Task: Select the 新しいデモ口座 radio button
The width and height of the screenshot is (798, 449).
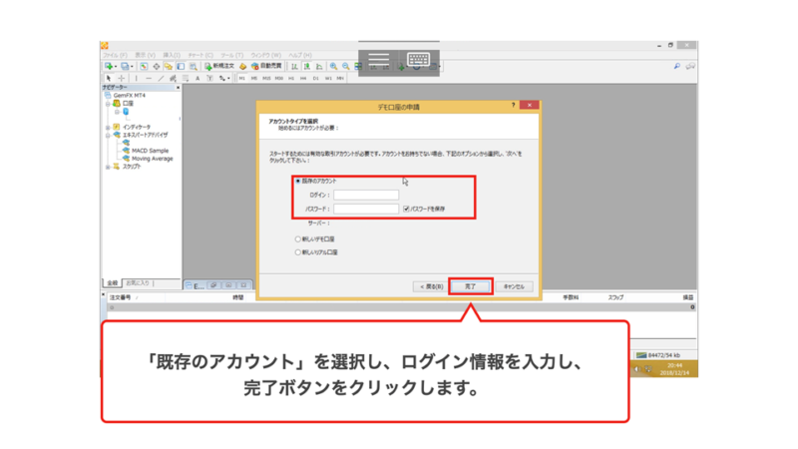Action: [x=297, y=238]
